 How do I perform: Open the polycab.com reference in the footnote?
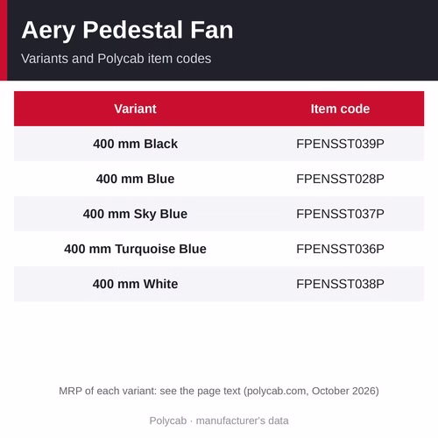pos(278,391)
